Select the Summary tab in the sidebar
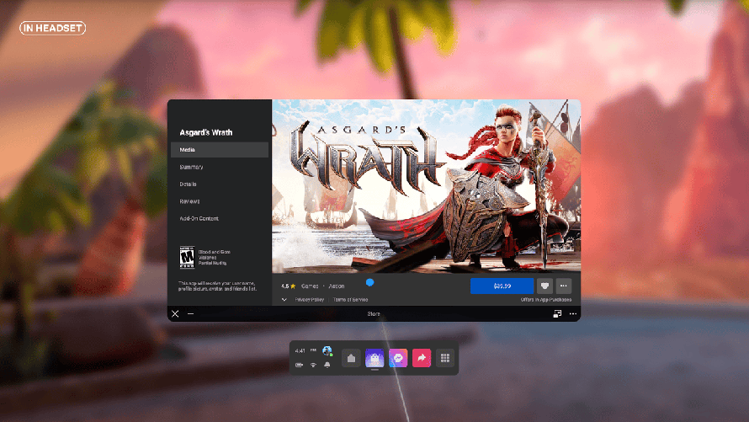 (192, 167)
